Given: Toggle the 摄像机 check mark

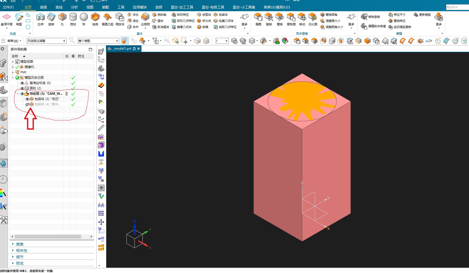Looking at the screenshot, I should tap(17, 67).
